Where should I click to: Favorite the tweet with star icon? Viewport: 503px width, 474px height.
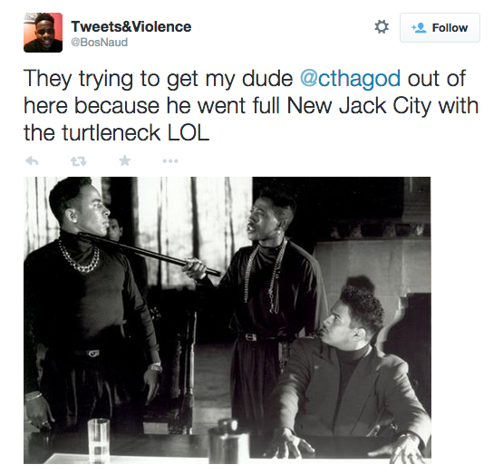click(125, 160)
